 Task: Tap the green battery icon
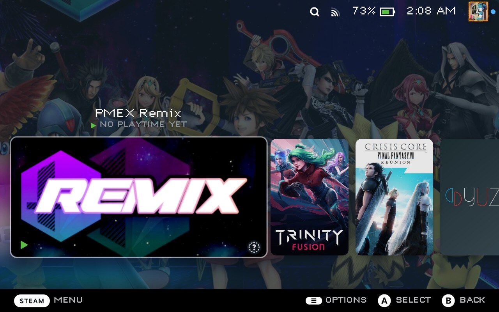click(387, 12)
